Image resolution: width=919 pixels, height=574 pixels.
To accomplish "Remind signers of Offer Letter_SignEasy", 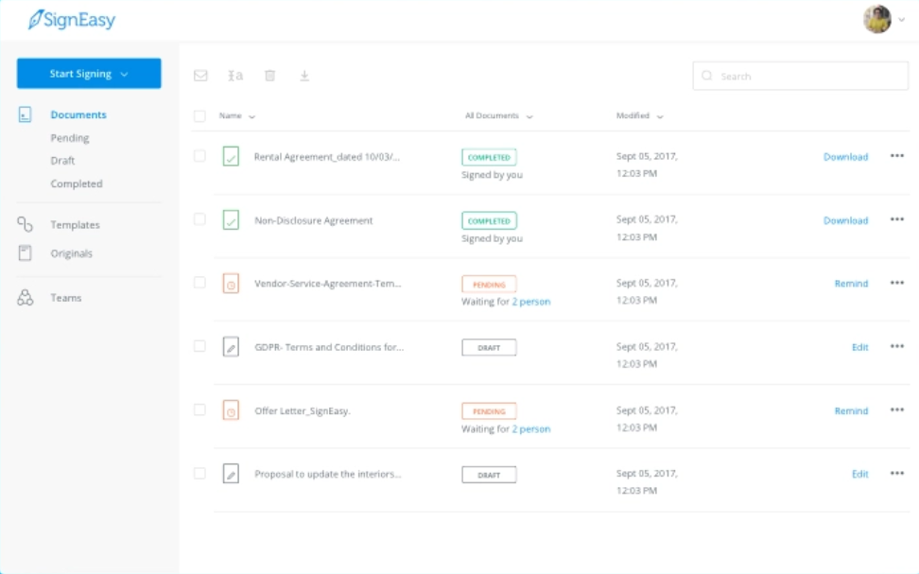I will [x=851, y=410].
